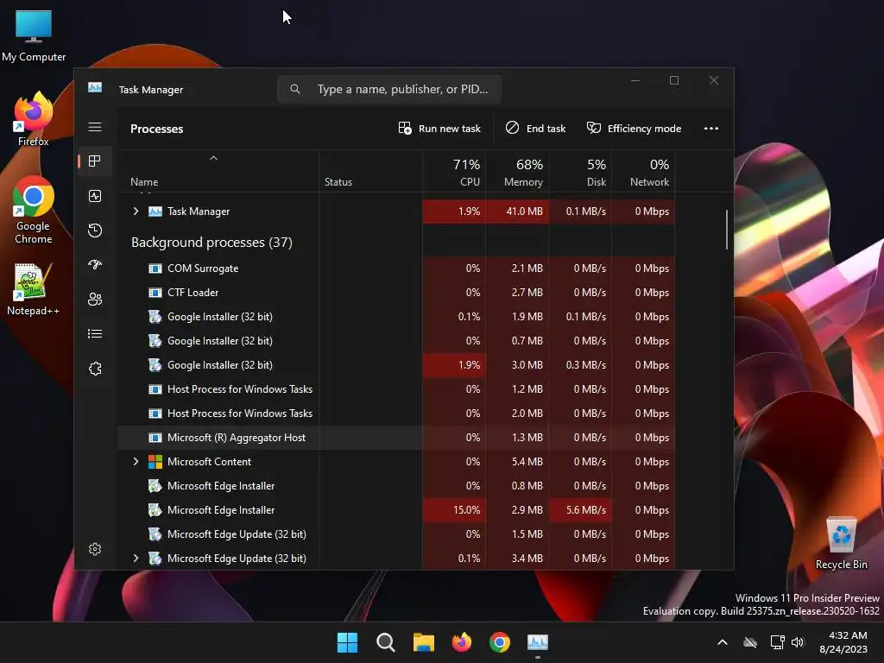Open the clock and date in taskbar

pyautogui.click(x=843, y=642)
